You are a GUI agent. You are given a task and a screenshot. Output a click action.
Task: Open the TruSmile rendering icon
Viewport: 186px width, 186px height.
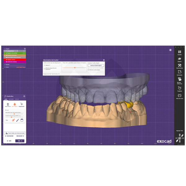point(179,88)
